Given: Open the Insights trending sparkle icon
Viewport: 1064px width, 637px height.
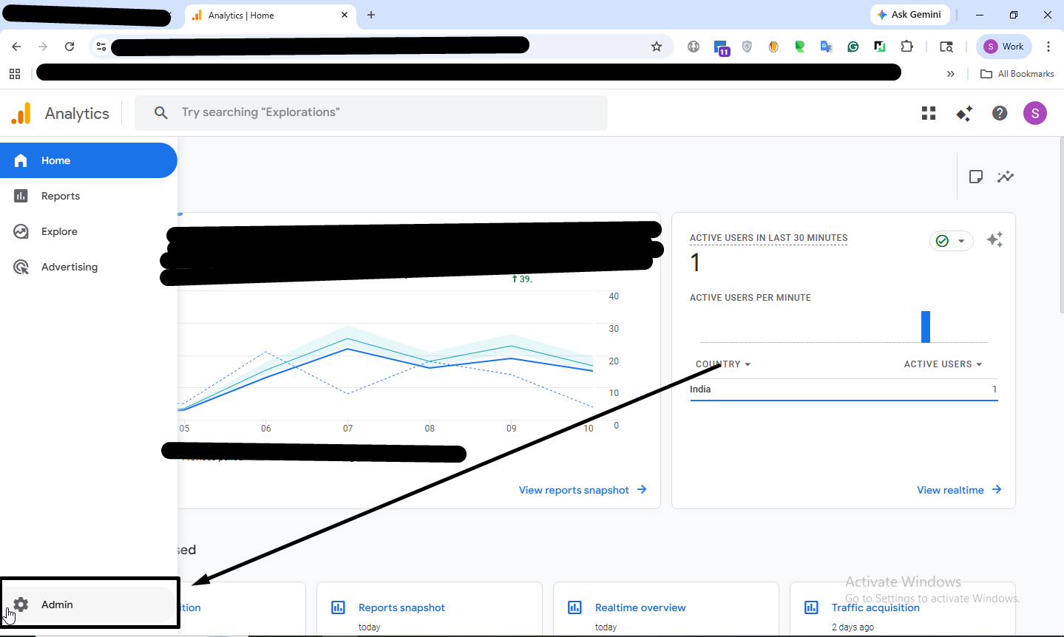Looking at the screenshot, I should pyautogui.click(x=1006, y=177).
